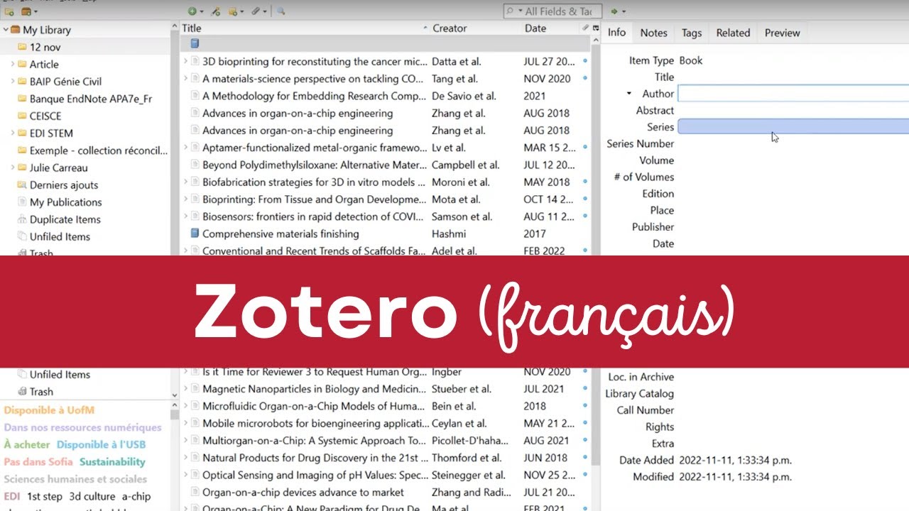The image size is (909, 511).
Task: Toggle the Disponible à UofM tag filter
Action: (49, 410)
